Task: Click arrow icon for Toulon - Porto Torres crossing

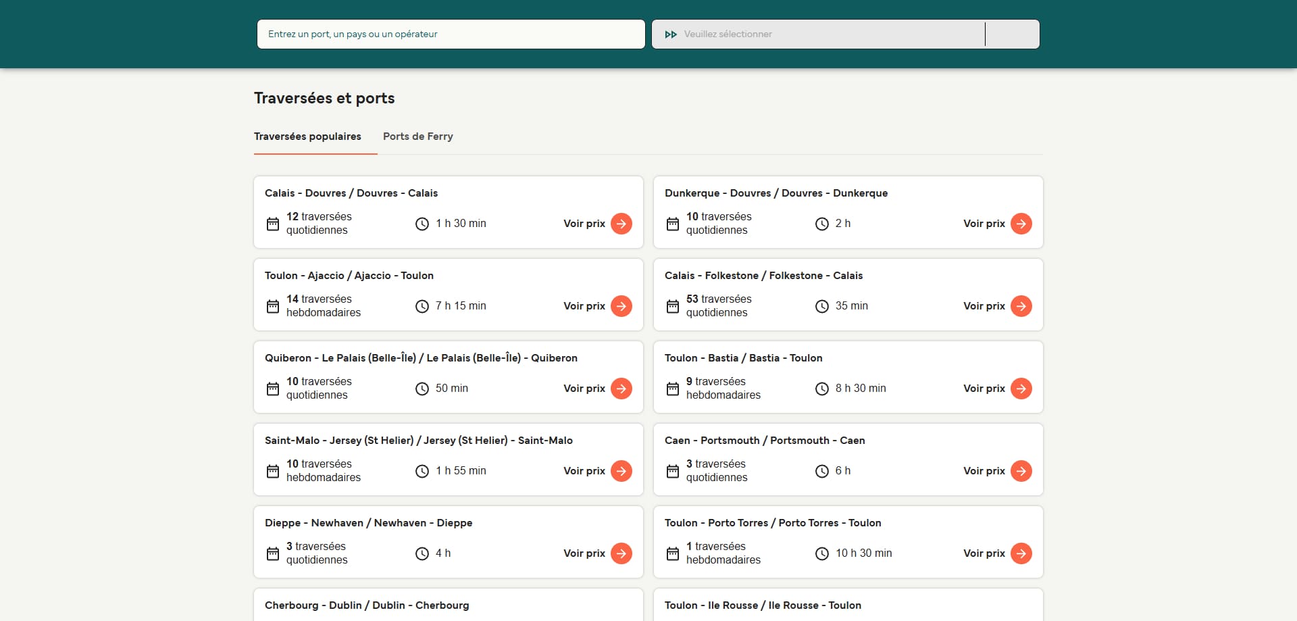Action: point(1021,553)
